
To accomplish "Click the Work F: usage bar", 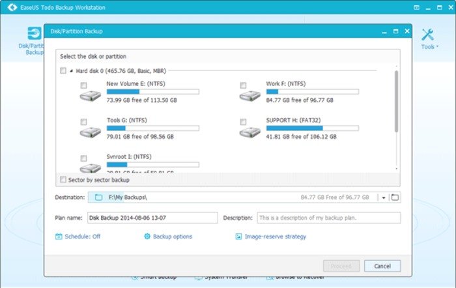I will [312, 92].
